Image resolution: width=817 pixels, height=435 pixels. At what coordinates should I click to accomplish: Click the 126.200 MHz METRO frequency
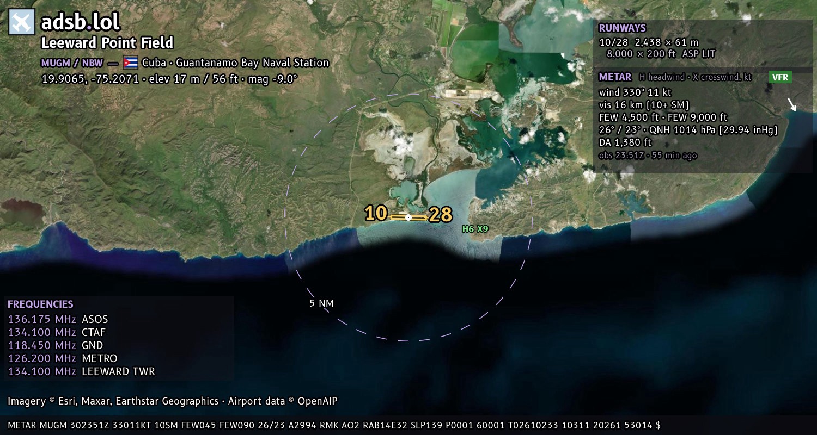click(63, 358)
